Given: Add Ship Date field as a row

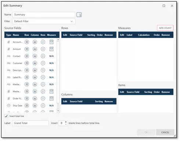Looking at the screenshot, I should 27,105.
